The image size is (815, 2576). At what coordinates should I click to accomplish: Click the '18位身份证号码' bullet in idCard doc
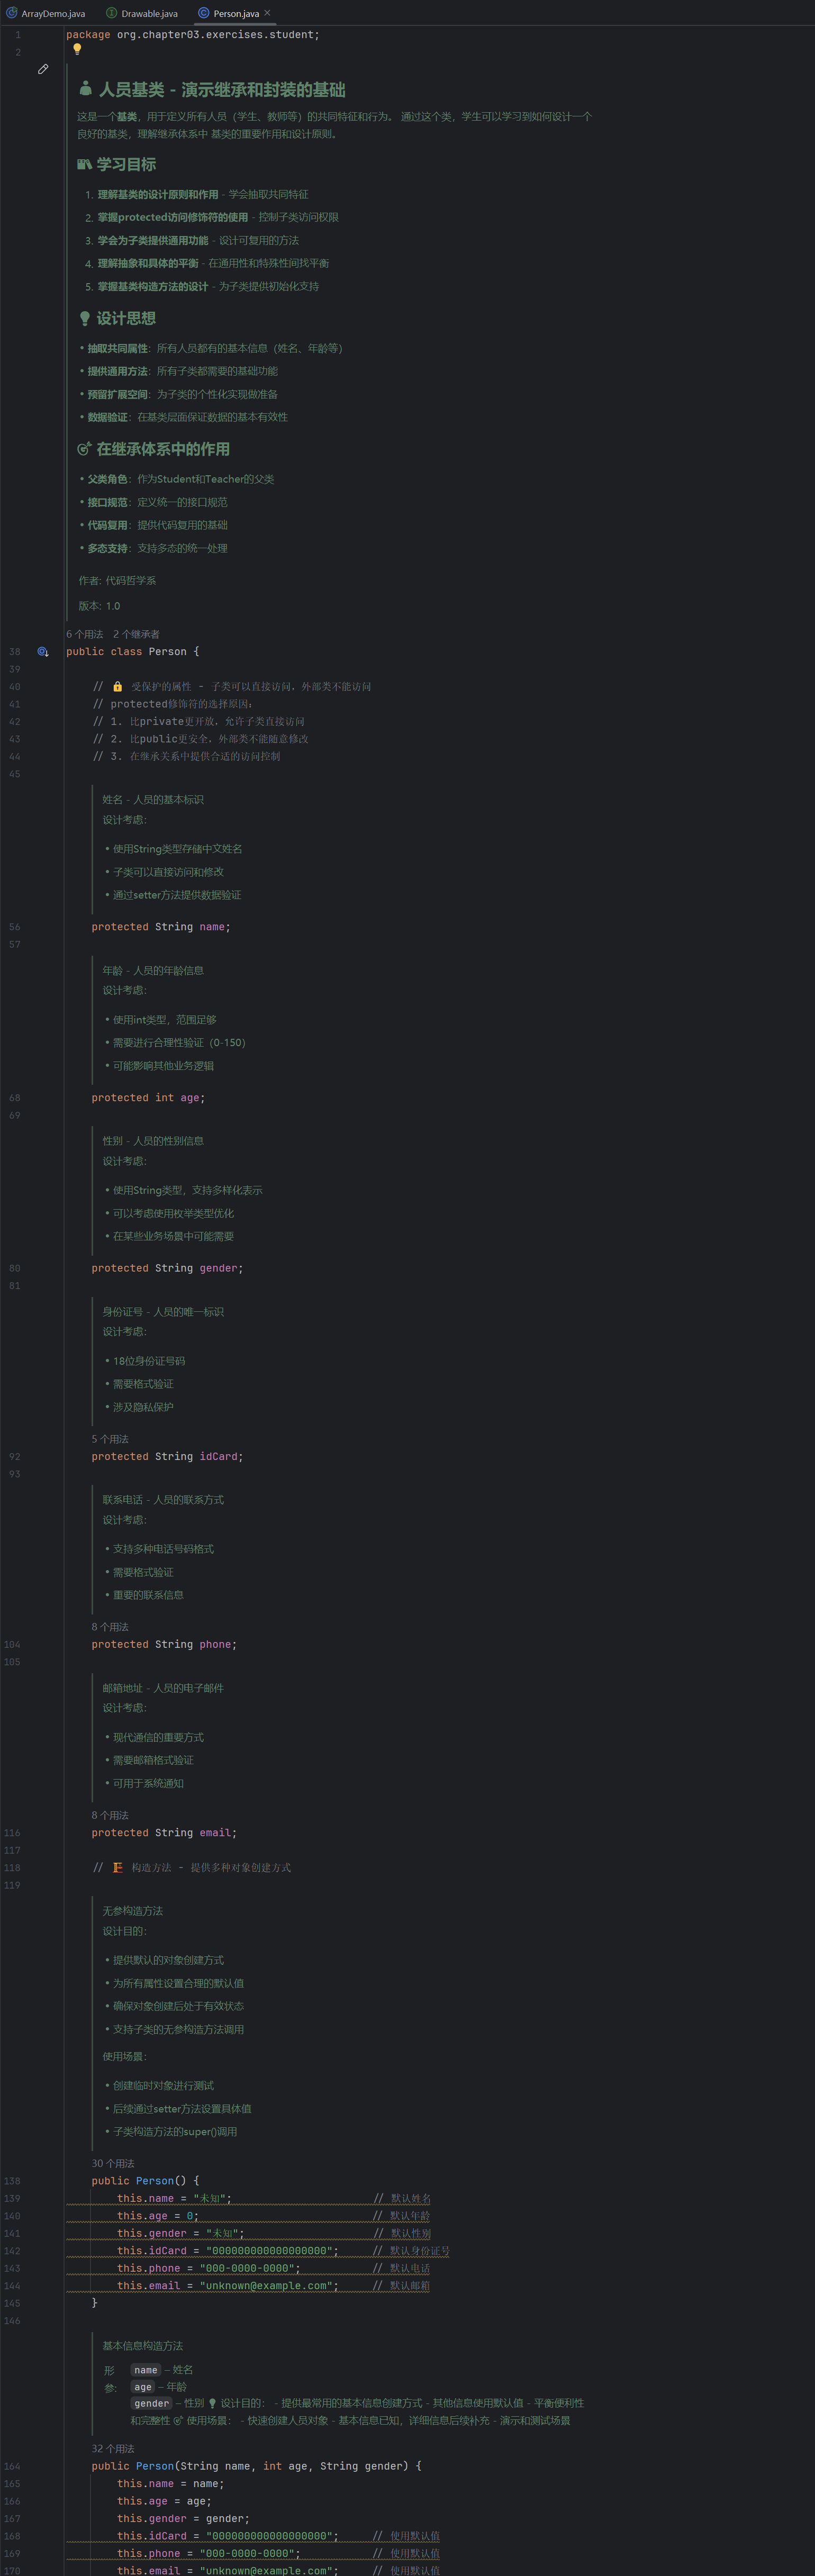pyautogui.click(x=148, y=1361)
